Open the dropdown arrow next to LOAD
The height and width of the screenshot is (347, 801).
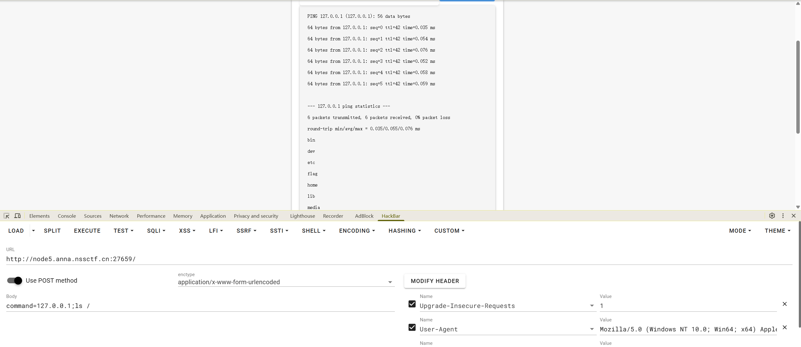pyautogui.click(x=33, y=231)
